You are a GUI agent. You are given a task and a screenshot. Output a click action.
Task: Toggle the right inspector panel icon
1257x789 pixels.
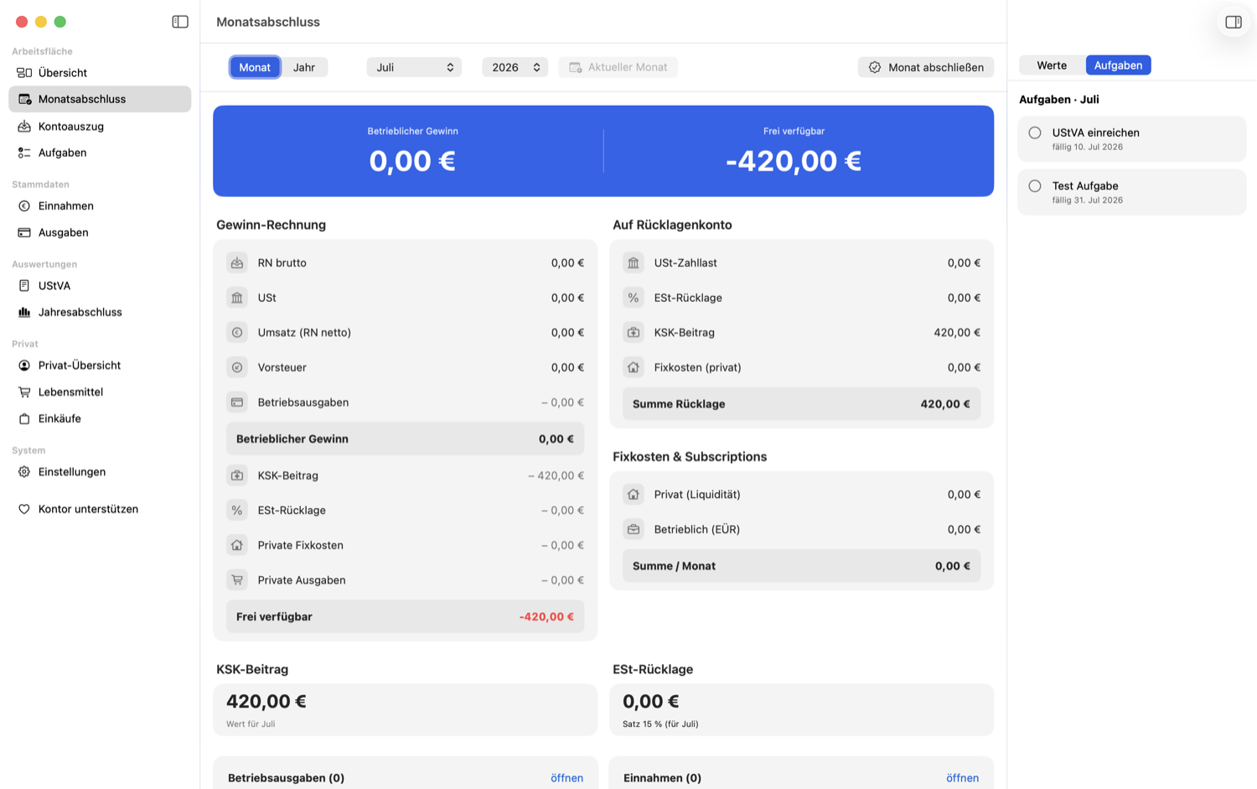[x=1234, y=22]
